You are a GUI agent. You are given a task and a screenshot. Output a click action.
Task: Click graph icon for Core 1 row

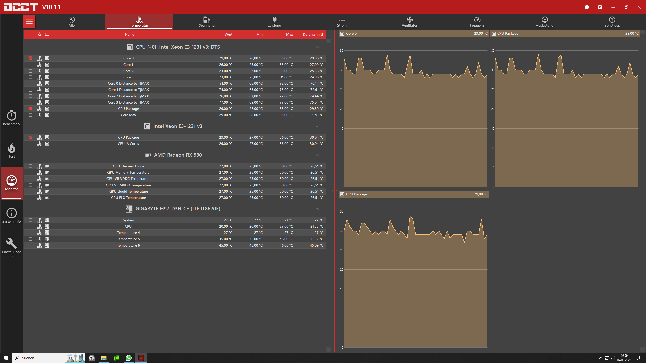pyautogui.click(x=40, y=65)
